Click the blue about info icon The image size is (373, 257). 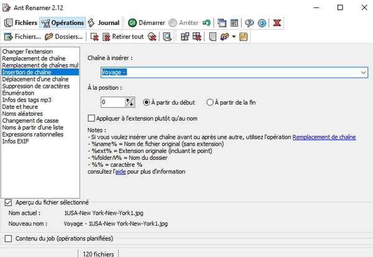pos(262,23)
